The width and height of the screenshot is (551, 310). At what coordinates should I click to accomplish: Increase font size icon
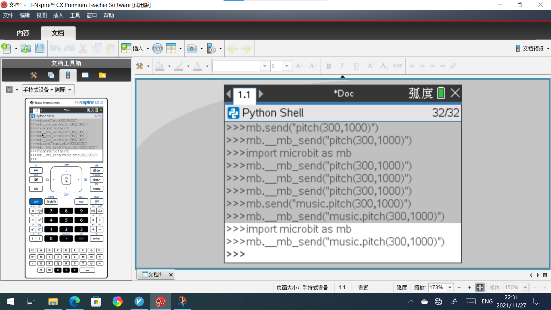tap(299, 66)
